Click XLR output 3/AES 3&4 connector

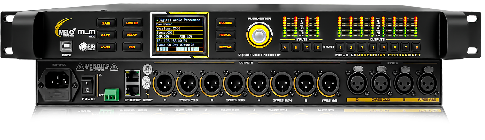(x=282, y=83)
